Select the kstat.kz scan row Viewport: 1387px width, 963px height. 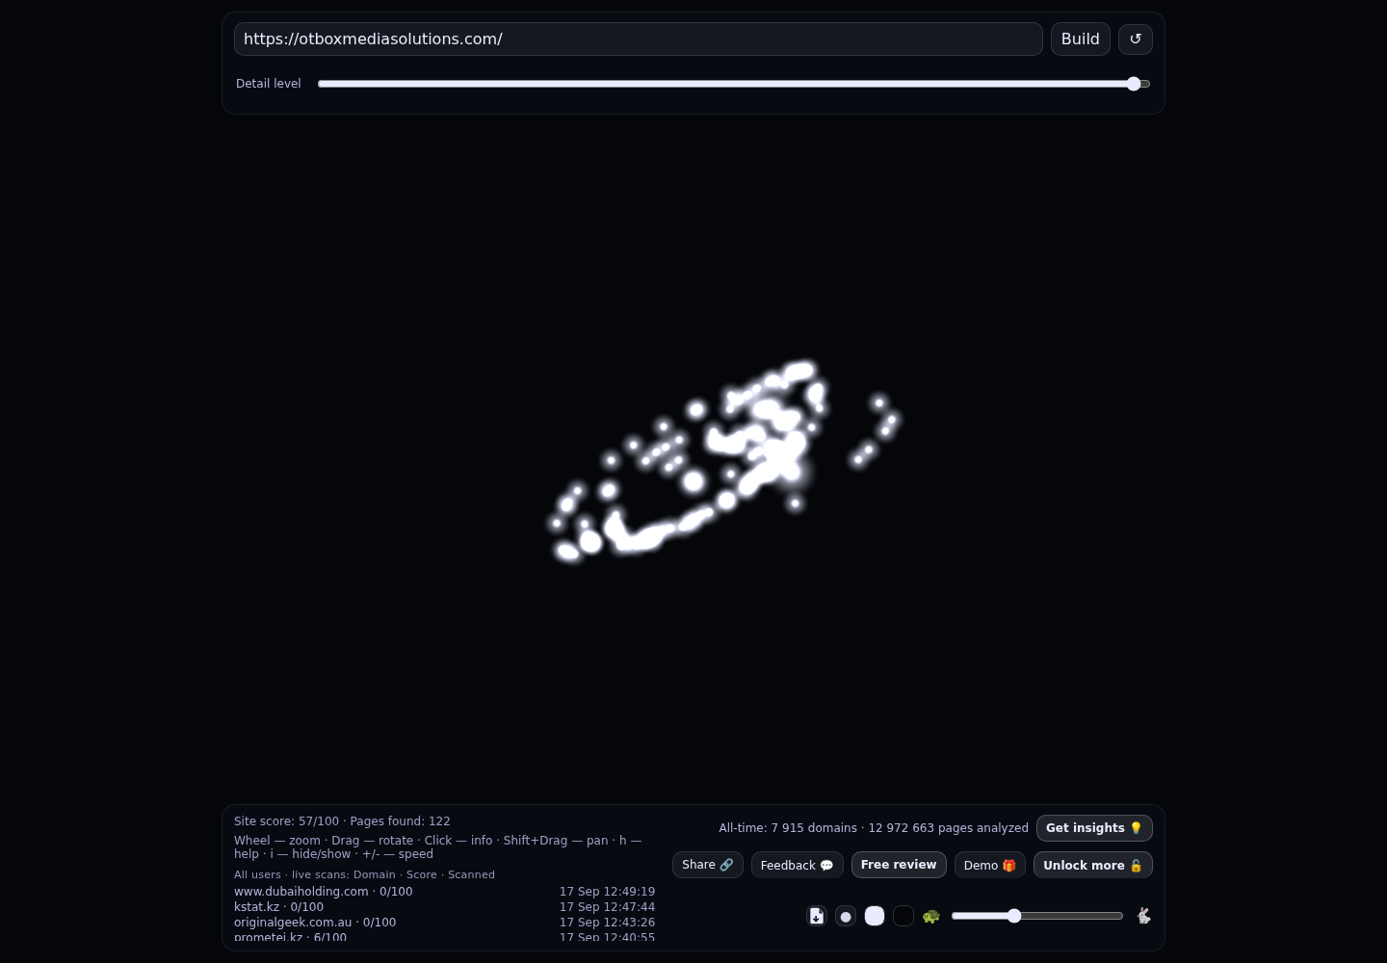pos(444,907)
